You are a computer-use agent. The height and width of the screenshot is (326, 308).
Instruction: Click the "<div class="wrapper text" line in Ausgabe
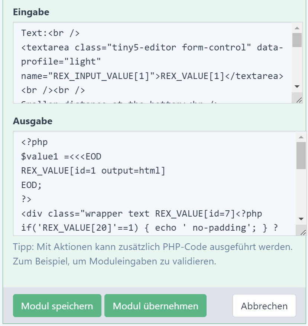(141, 214)
